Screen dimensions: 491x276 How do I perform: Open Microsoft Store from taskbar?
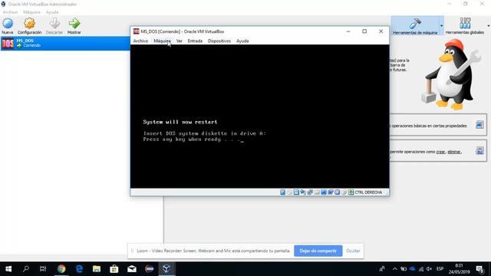114,269
